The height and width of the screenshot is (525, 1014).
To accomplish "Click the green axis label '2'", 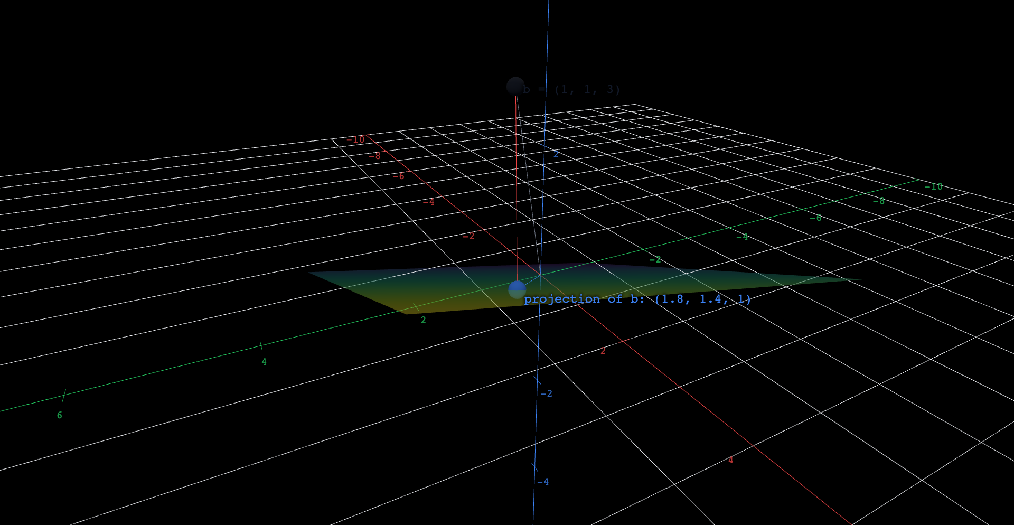I will click(x=423, y=320).
